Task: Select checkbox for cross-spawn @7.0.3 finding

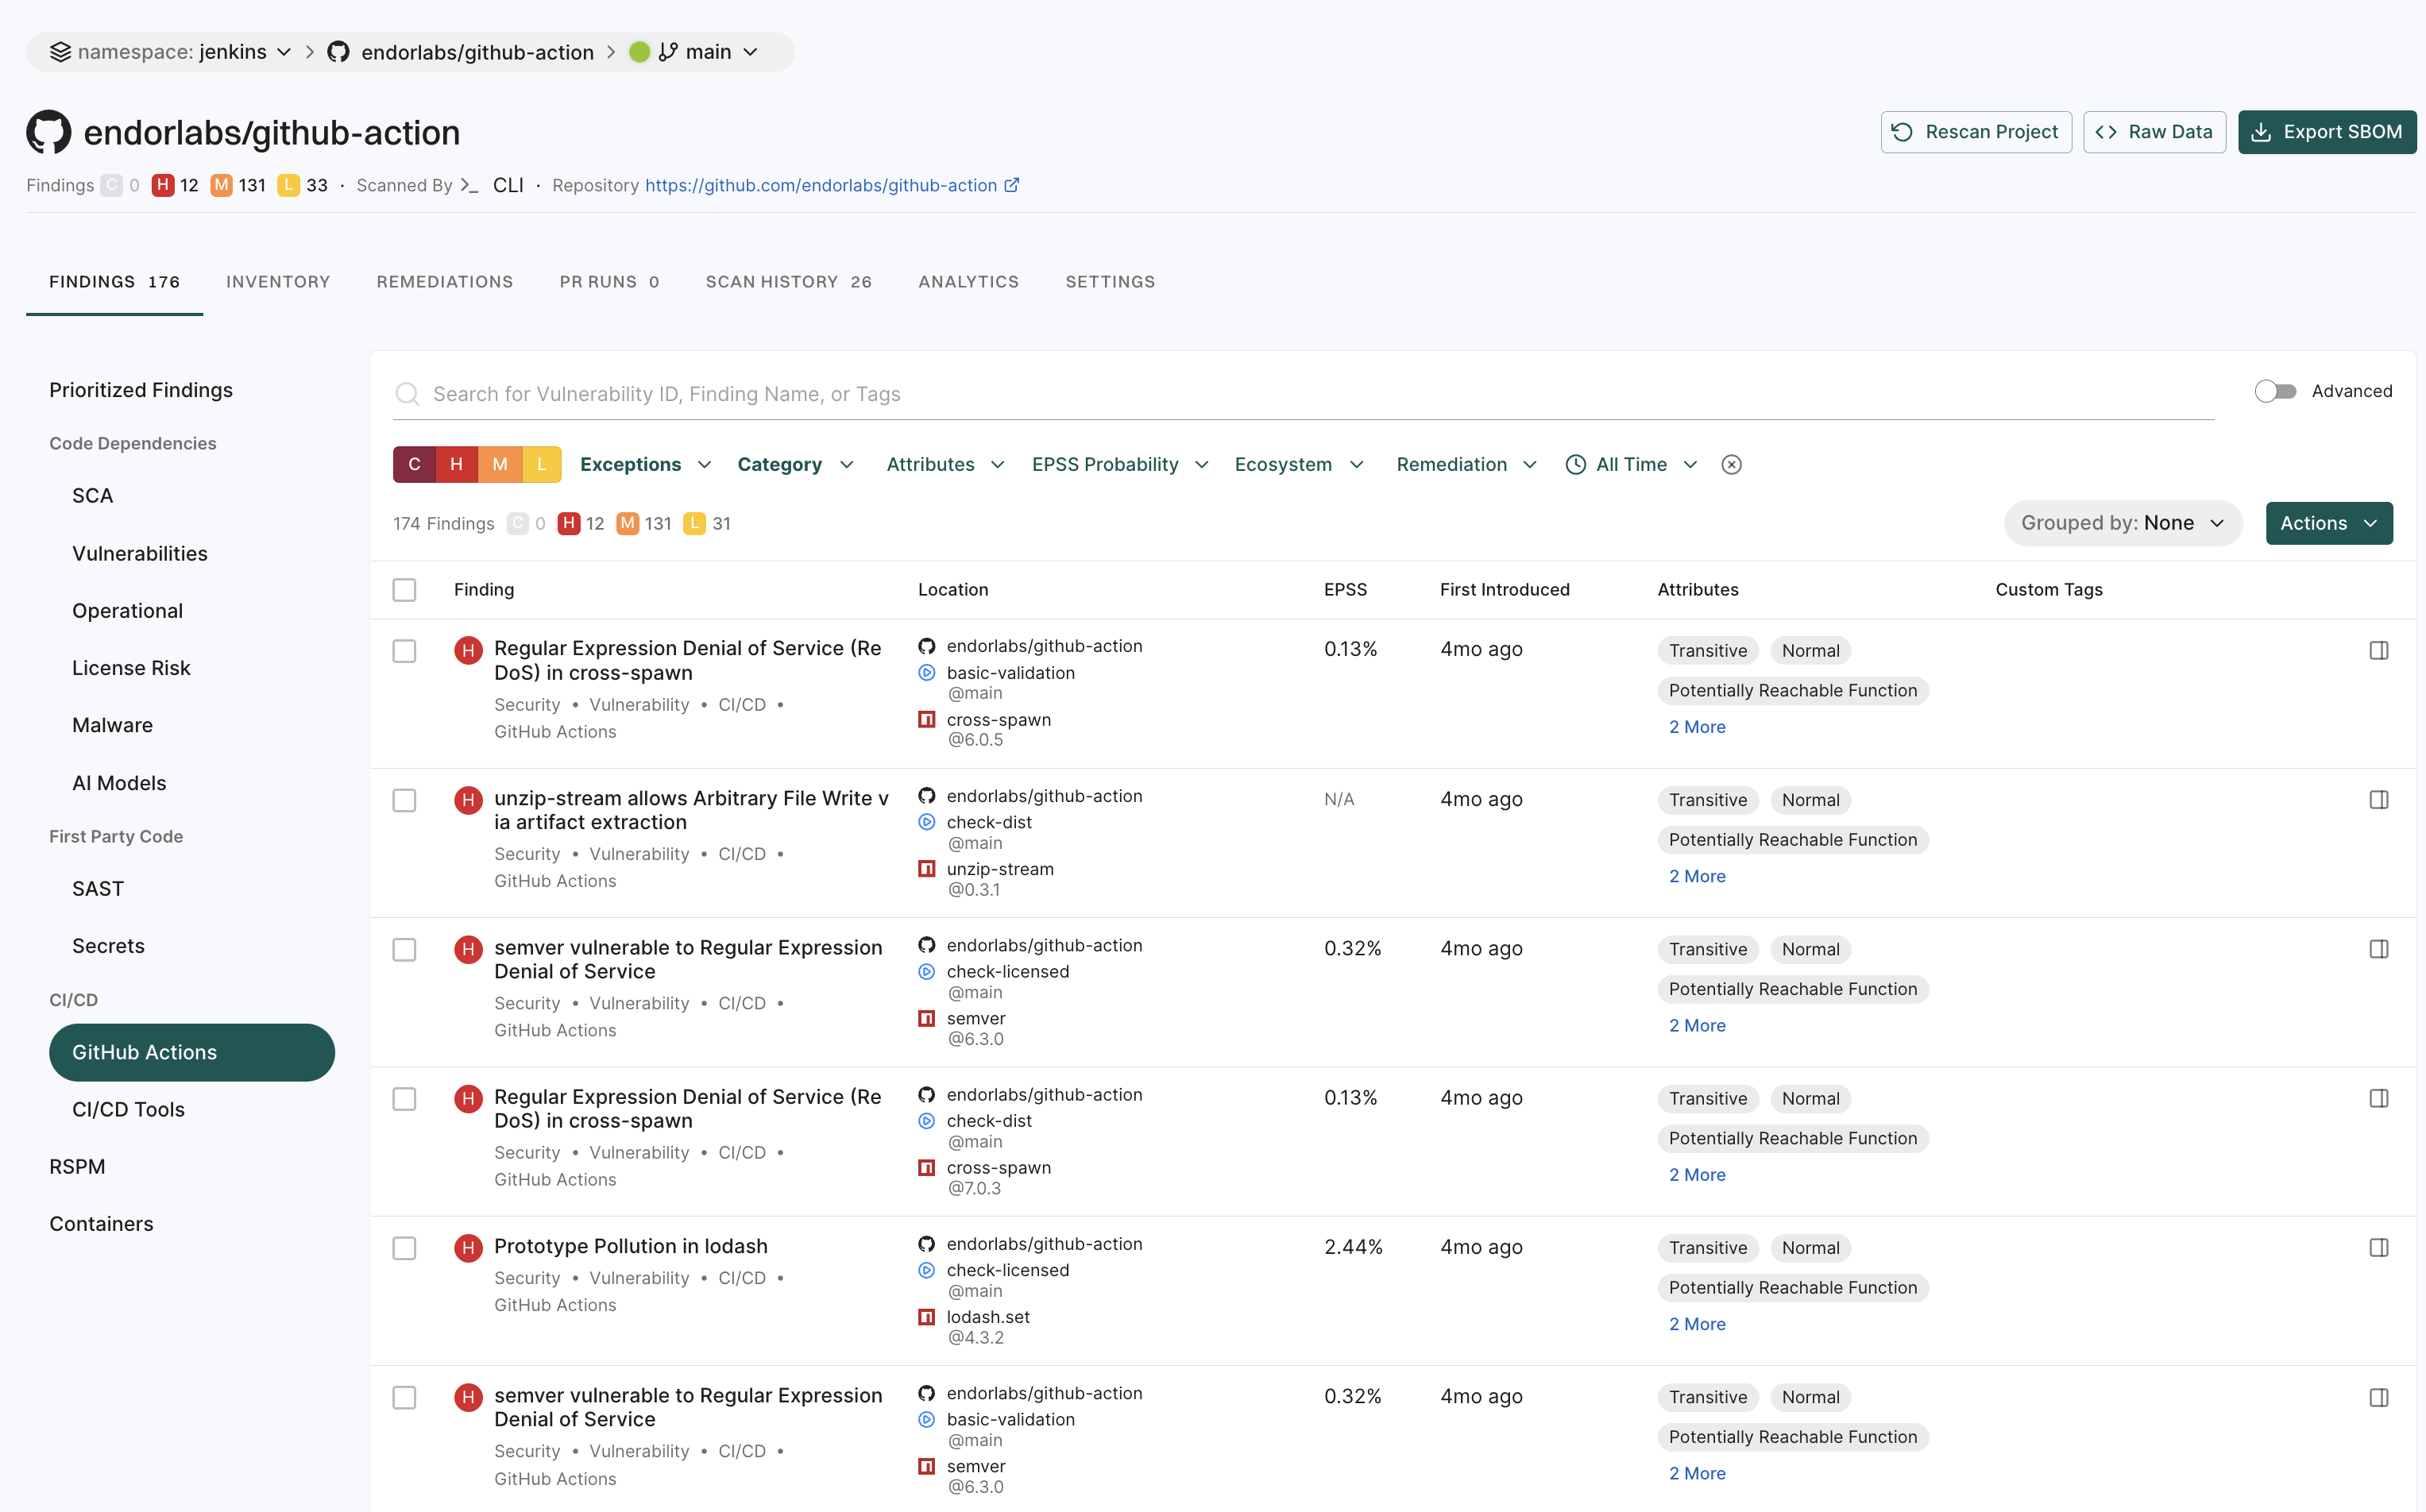Action: tap(404, 1098)
